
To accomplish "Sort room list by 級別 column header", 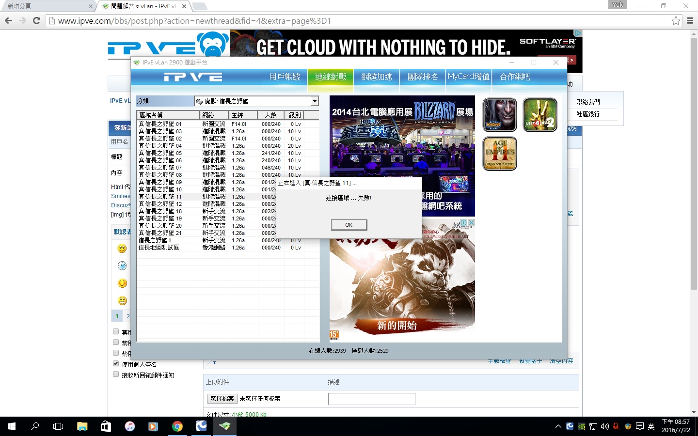I will [x=295, y=115].
